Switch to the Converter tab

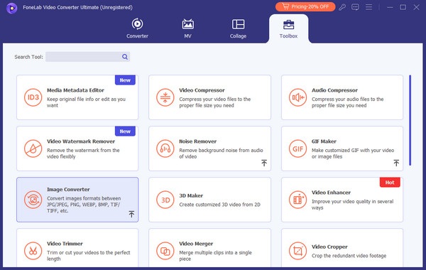137,28
